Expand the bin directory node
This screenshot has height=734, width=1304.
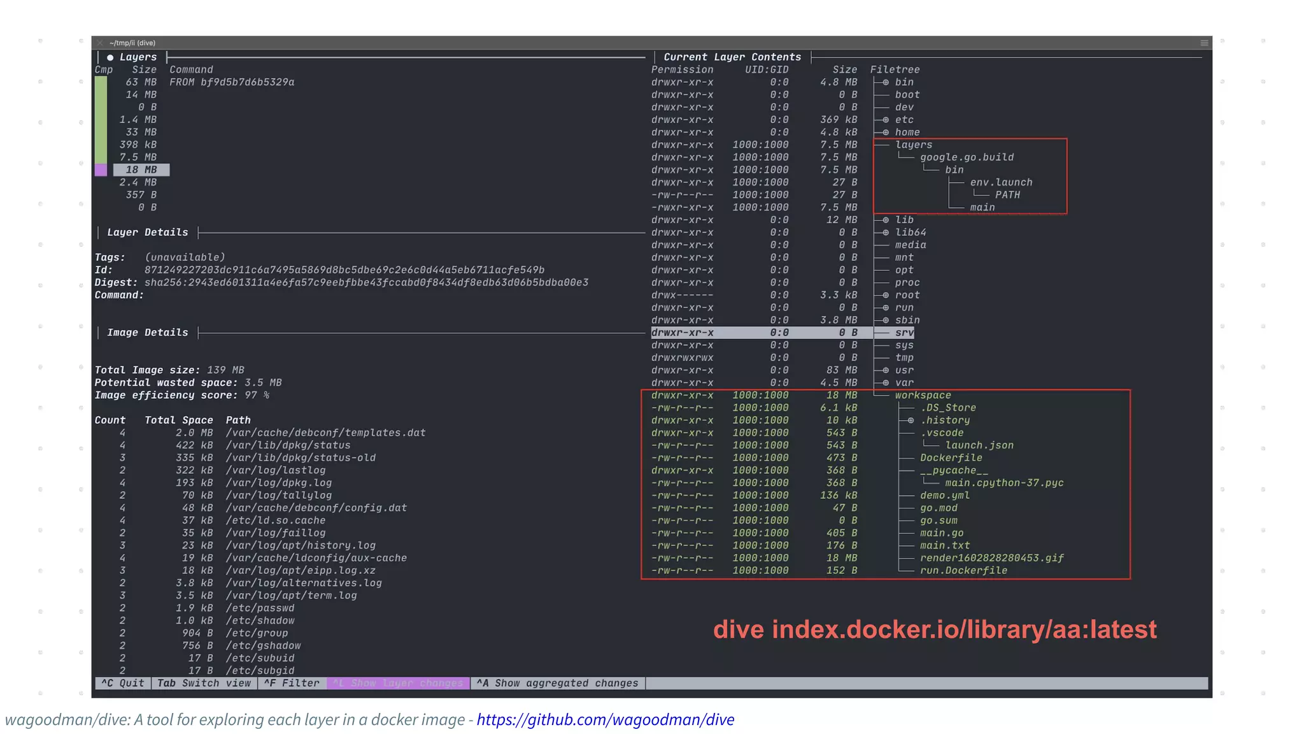886,82
